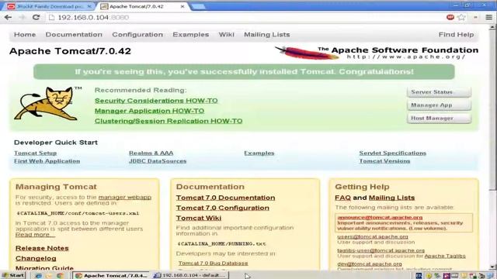The width and height of the screenshot is (497, 279).
Task: Click the Windows Start button
Action: click(12, 275)
